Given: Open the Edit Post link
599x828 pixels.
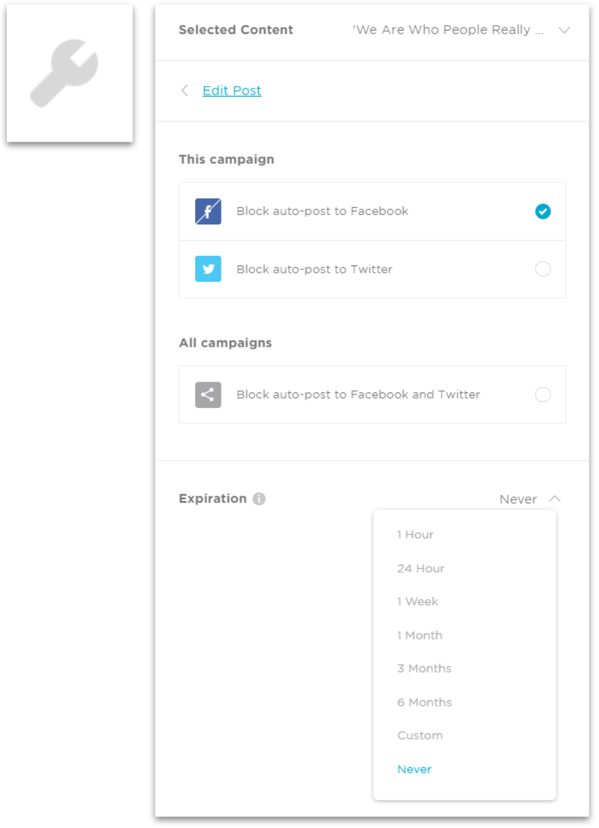Looking at the screenshot, I should (x=232, y=90).
